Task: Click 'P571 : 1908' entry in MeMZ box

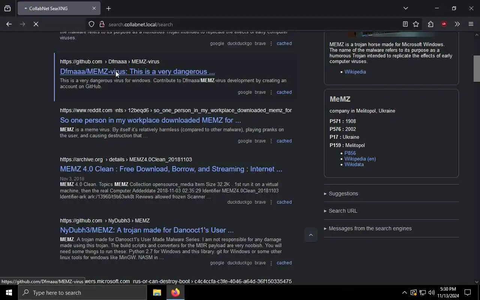Action: point(343,121)
